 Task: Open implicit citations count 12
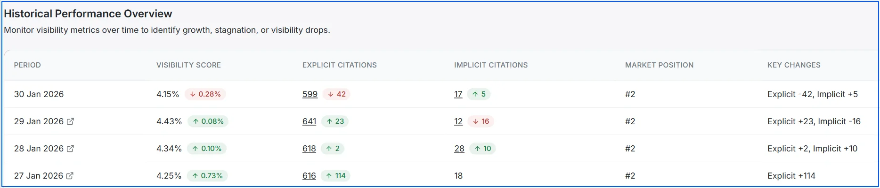point(458,121)
